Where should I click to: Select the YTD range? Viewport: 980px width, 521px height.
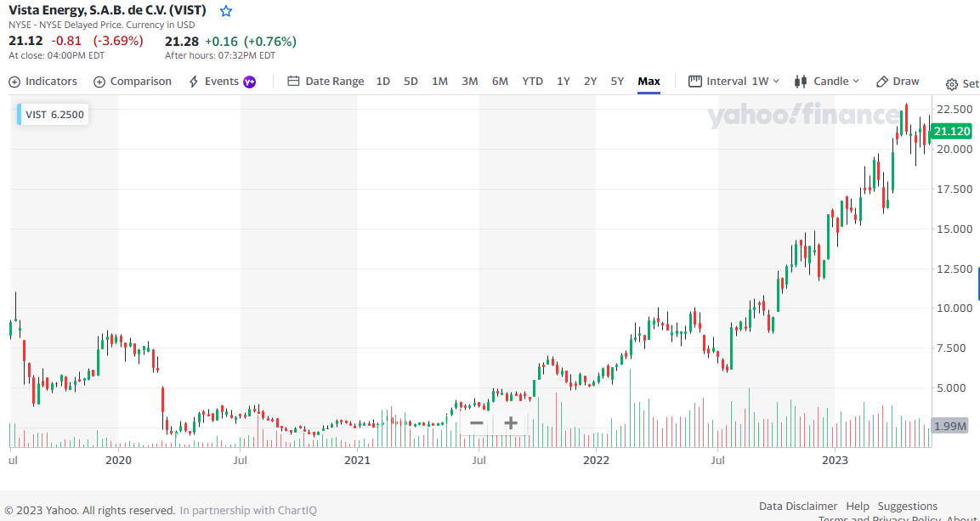[533, 82]
